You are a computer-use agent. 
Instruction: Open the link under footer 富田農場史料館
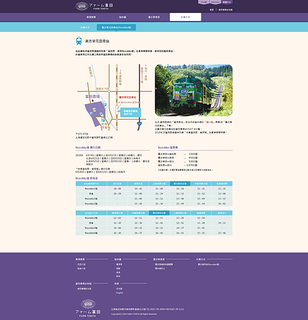[x=84, y=289]
